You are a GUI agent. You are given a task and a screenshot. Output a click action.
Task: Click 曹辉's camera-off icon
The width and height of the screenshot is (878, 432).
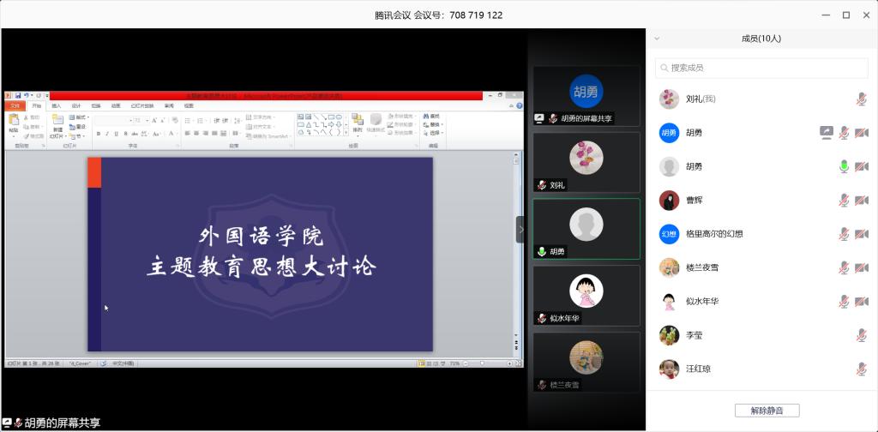(861, 201)
